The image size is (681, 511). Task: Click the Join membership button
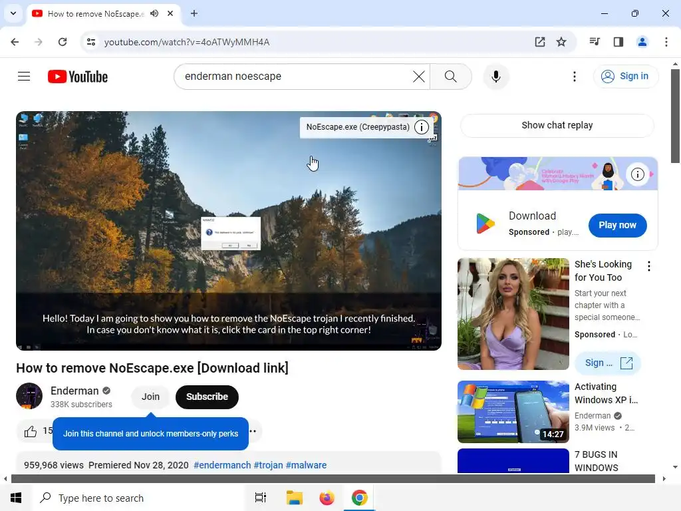[150, 397]
